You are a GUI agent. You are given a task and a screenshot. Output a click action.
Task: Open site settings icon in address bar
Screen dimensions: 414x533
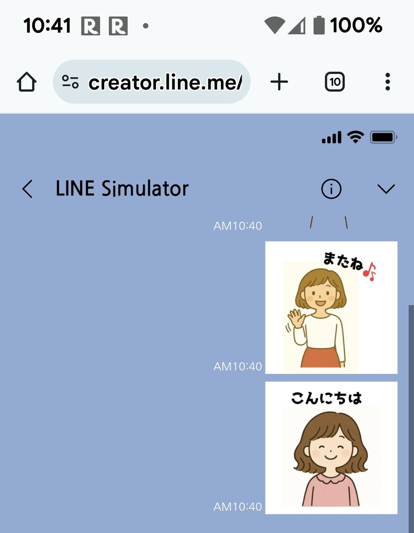[70, 82]
